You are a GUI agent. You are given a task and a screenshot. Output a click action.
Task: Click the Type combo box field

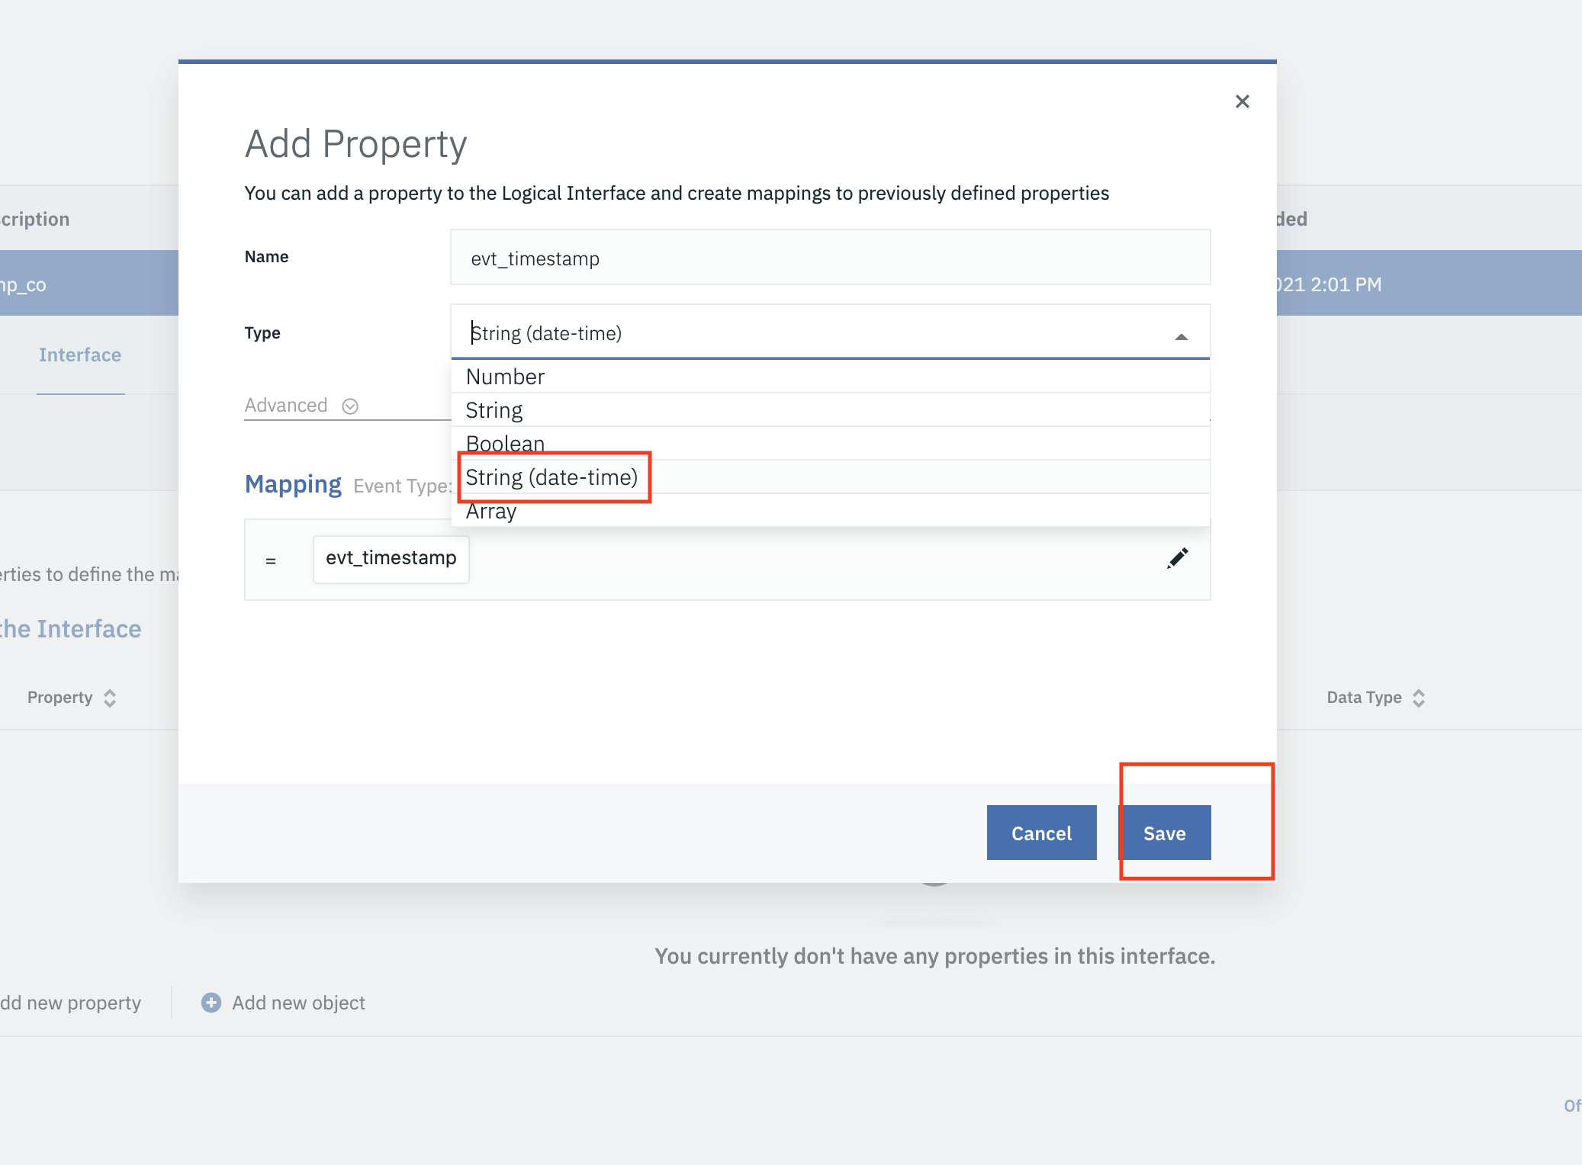pyautogui.click(x=830, y=332)
